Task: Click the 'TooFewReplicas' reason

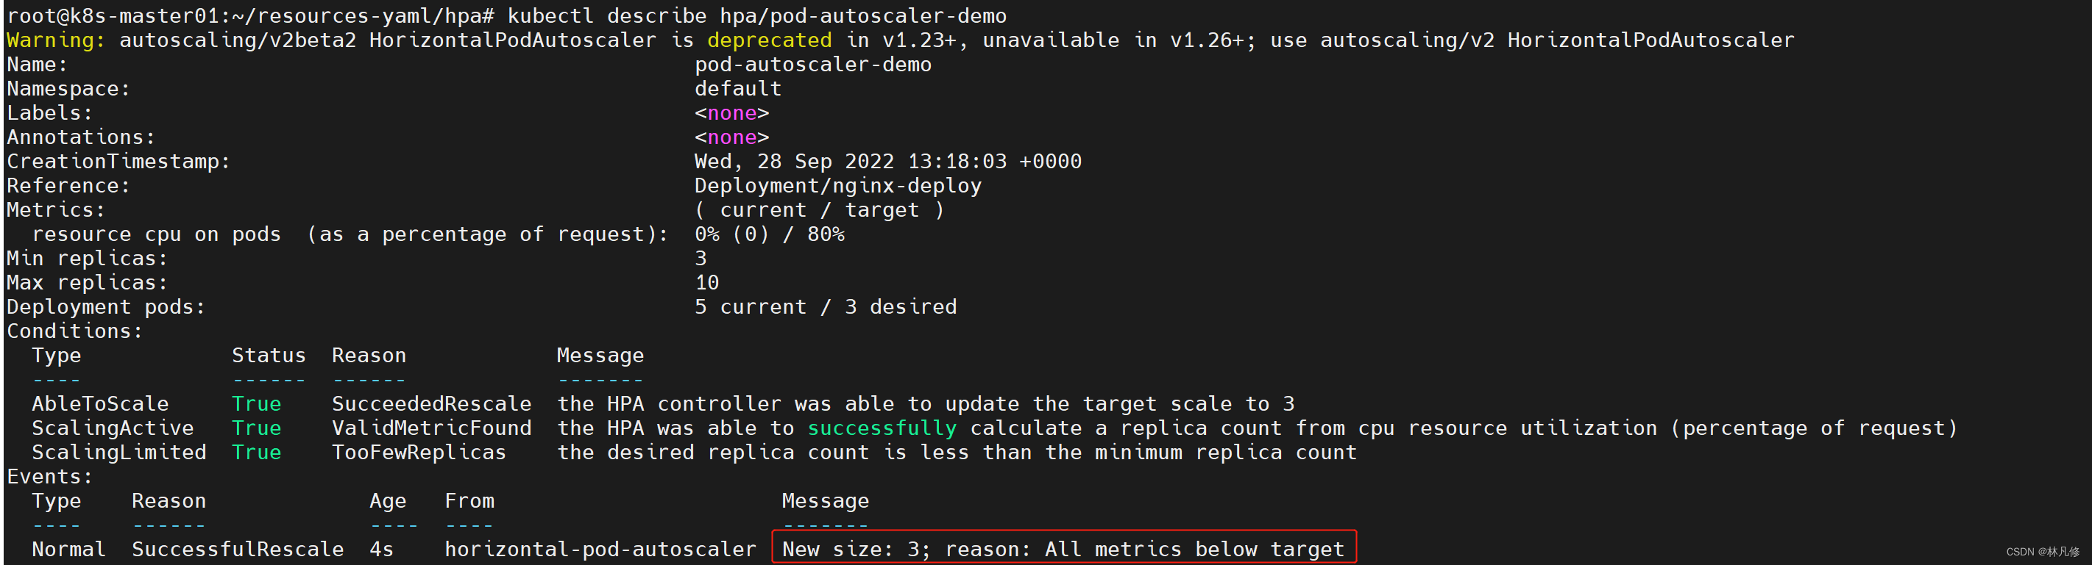Action: pos(418,453)
